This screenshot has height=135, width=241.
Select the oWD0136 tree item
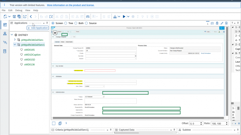point(29,65)
